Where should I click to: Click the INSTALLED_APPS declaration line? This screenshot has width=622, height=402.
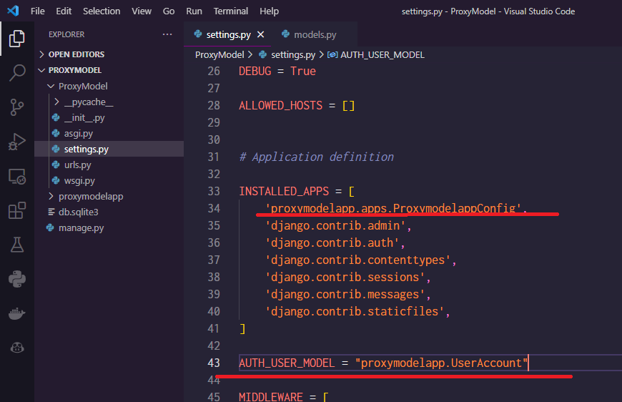[297, 191]
